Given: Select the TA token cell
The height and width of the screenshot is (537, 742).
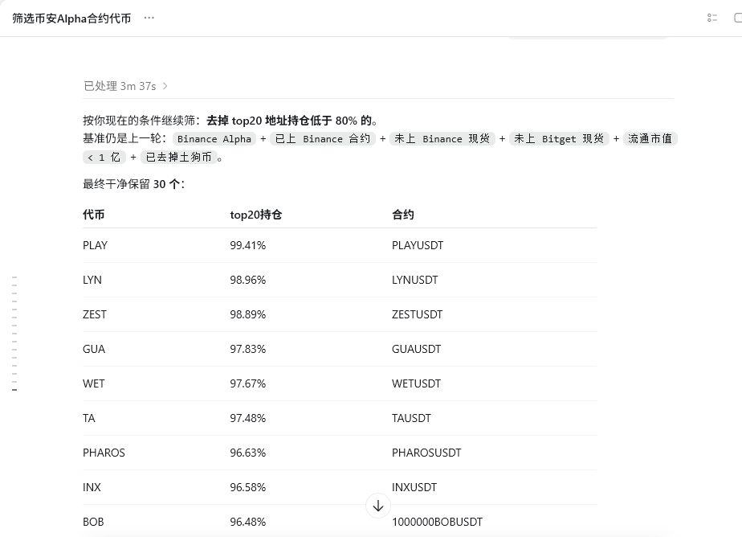Looking at the screenshot, I should (x=89, y=418).
